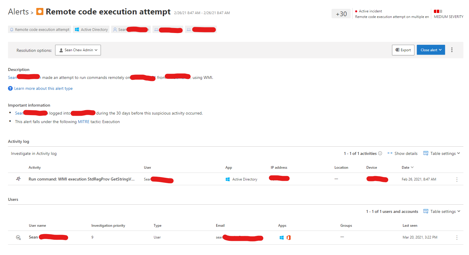469x255 pixels.
Task: Click the Office 365 app icon in Apps column
Action: [288, 238]
